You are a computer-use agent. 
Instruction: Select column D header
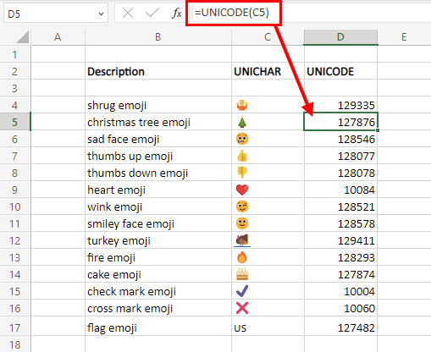[340, 37]
